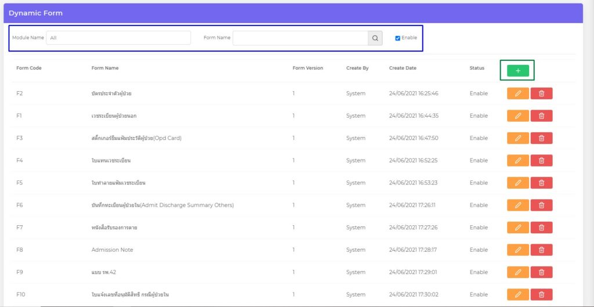Edit form F2 with the pencil icon

[x=517, y=93]
